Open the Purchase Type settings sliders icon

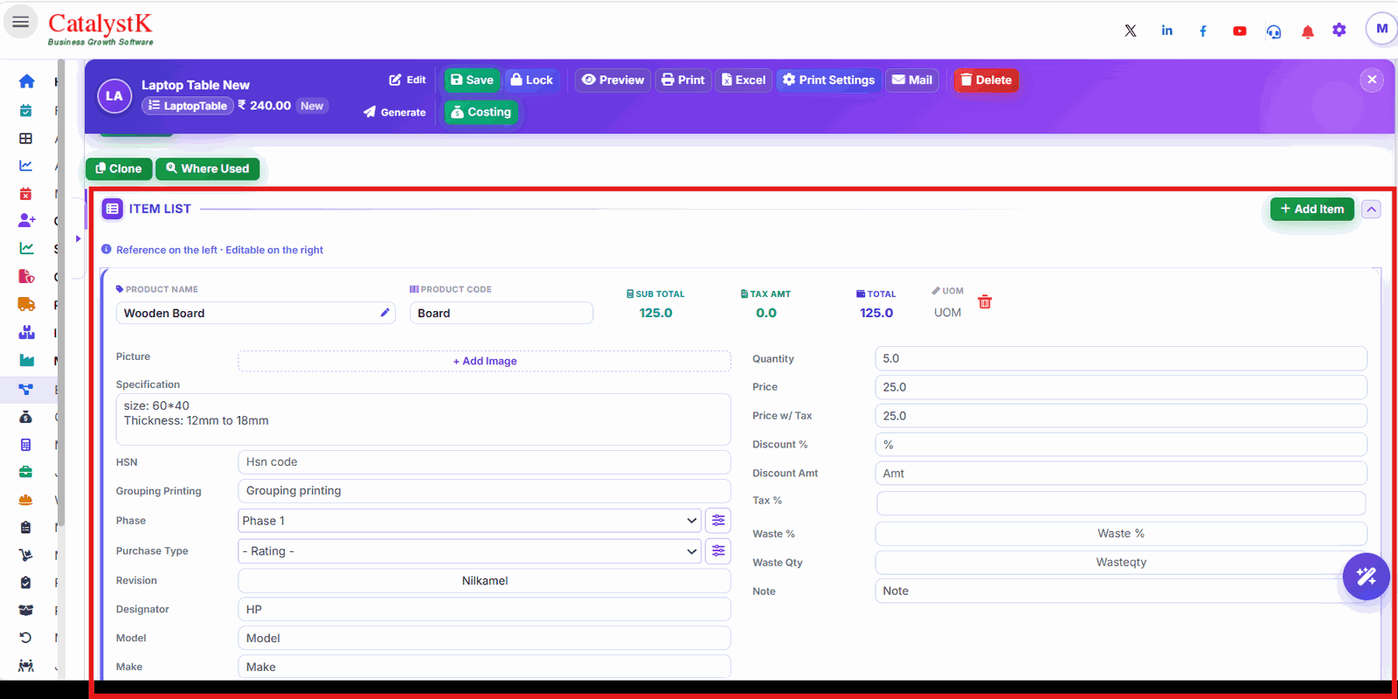click(x=718, y=550)
